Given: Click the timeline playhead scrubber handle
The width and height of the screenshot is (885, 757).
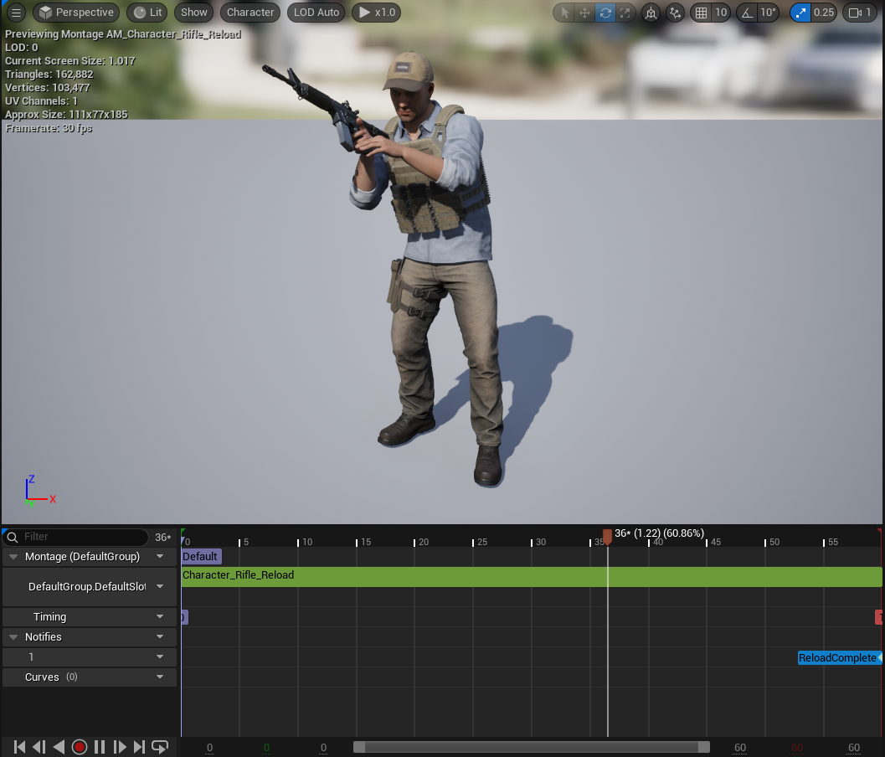Looking at the screenshot, I should [607, 536].
